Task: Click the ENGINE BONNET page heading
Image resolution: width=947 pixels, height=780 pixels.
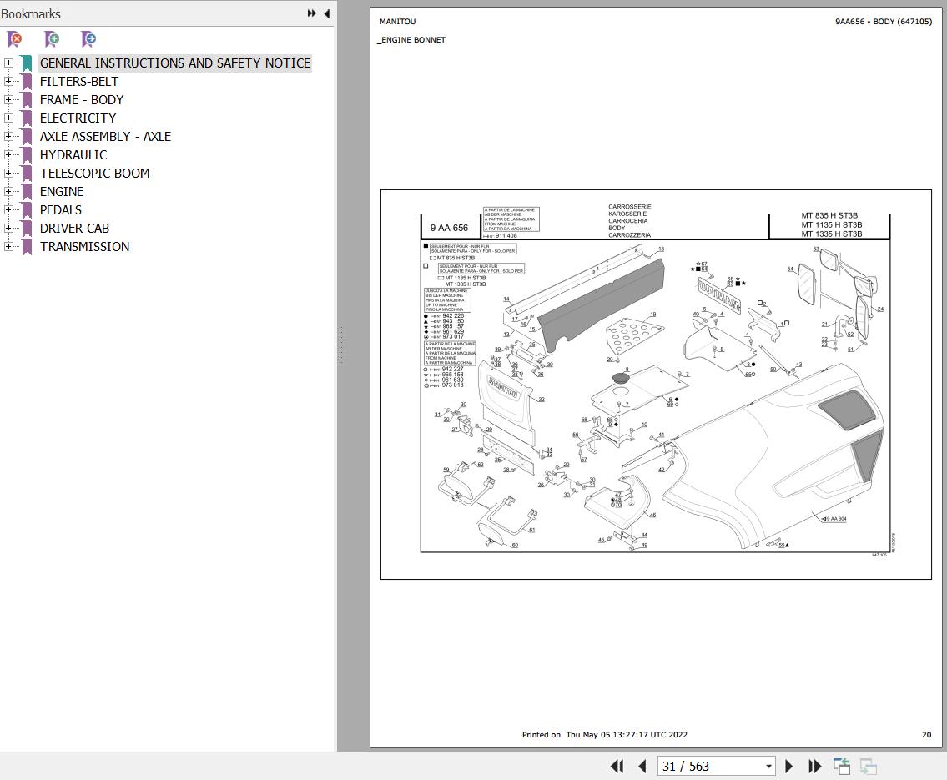Action: [x=413, y=40]
